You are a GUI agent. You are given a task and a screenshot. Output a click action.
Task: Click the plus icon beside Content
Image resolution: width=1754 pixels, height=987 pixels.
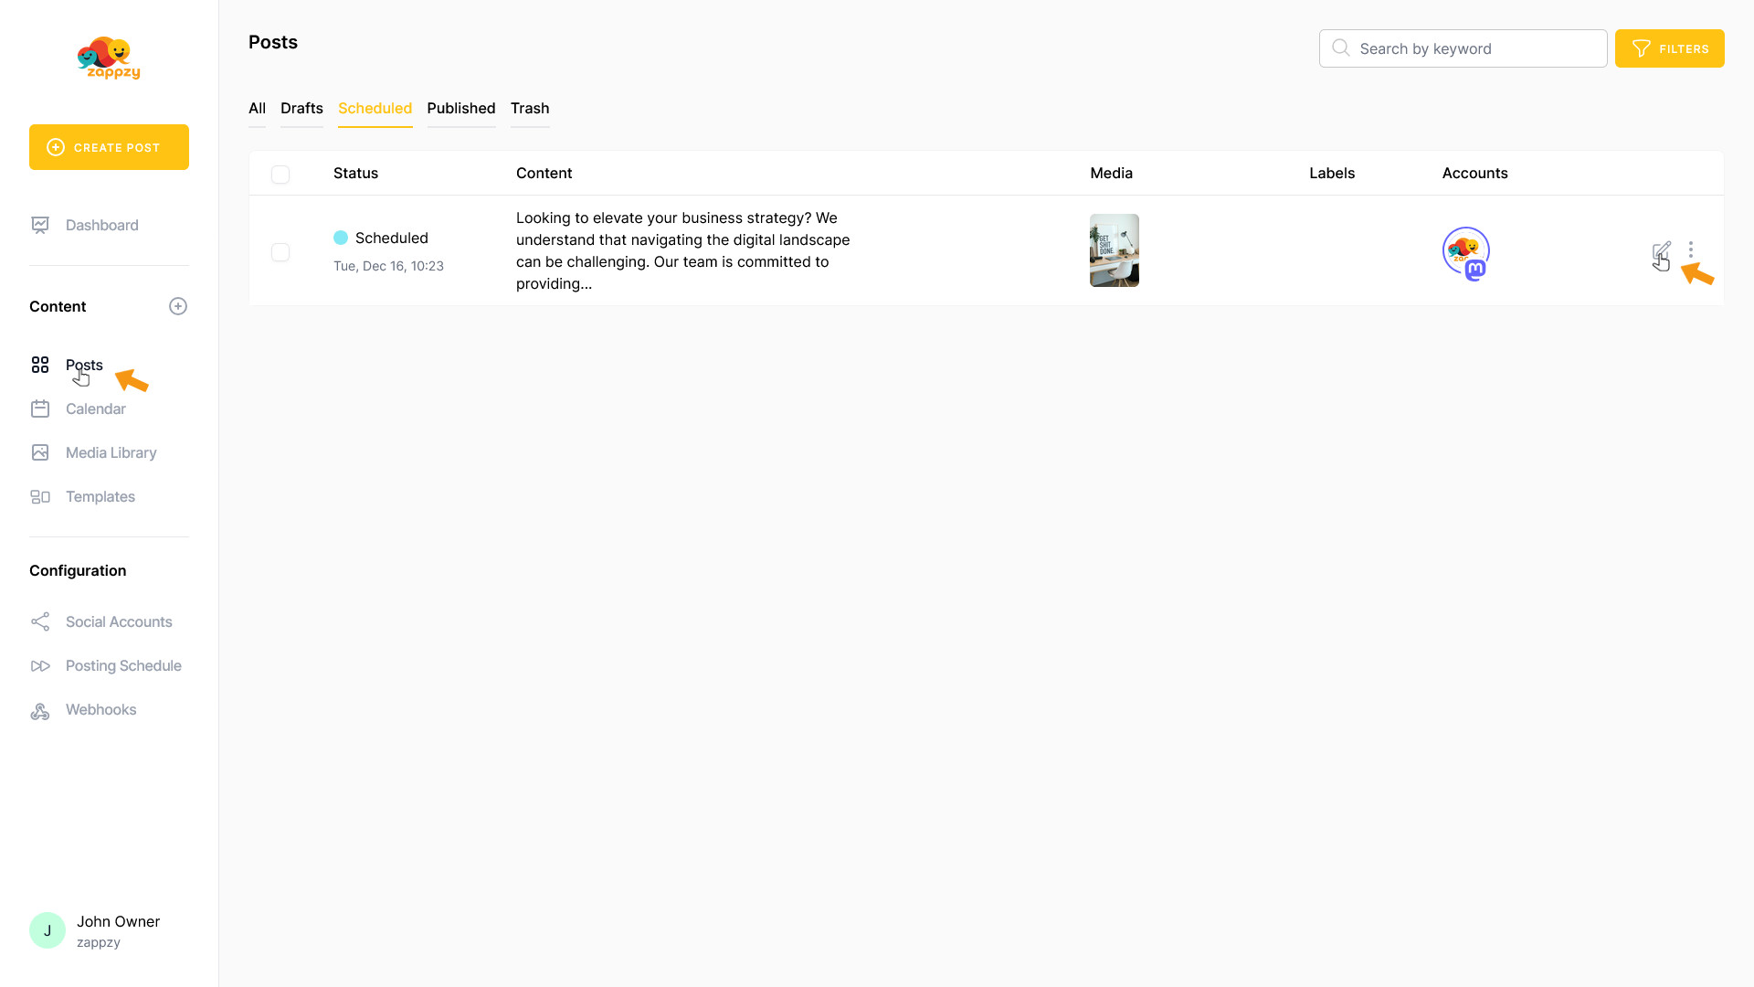(x=178, y=306)
